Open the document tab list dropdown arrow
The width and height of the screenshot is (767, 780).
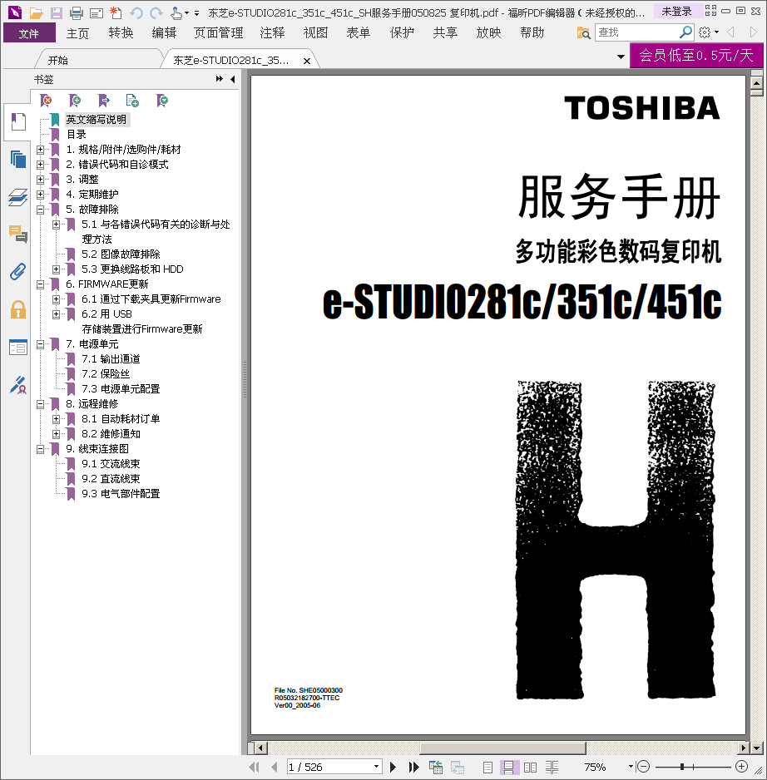[621, 57]
